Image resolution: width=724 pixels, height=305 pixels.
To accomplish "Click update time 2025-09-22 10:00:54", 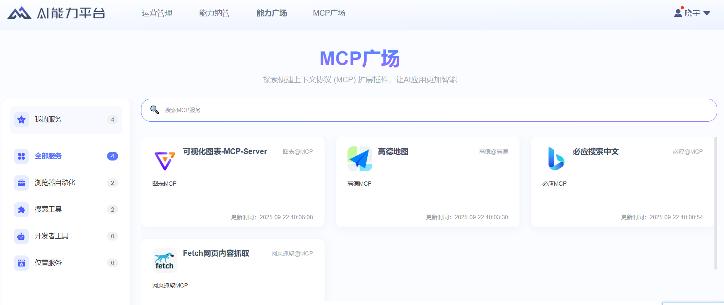I will click(x=662, y=217).
